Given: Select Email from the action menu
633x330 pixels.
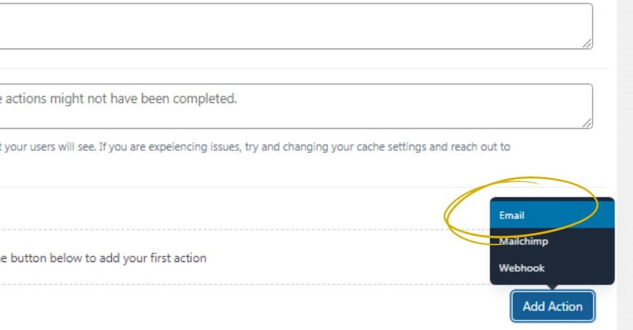Looking at the screenshot, I should point(552,215).
